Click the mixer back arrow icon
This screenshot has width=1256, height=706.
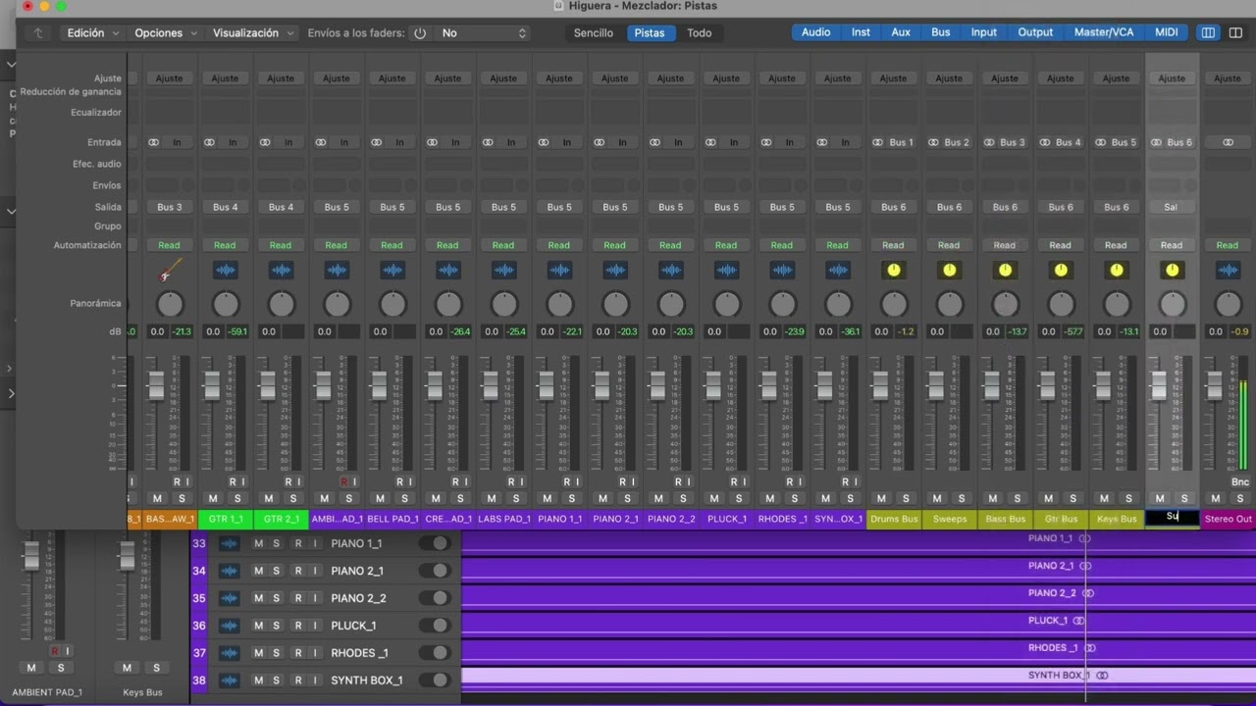pyautogui.click(x=38, y=32)
